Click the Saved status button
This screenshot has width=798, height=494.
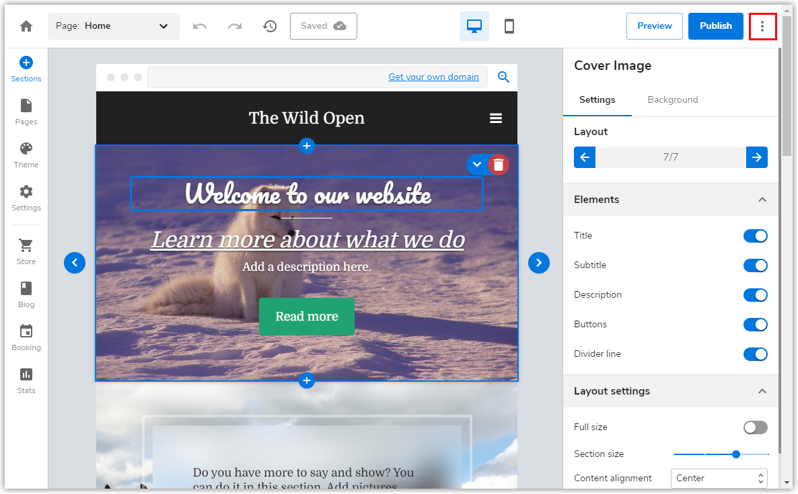(323, 26)
